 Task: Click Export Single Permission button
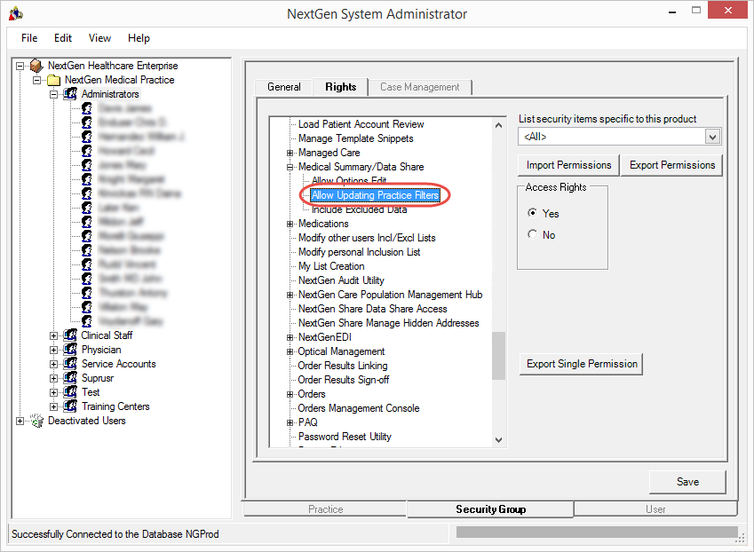point(582,364)
